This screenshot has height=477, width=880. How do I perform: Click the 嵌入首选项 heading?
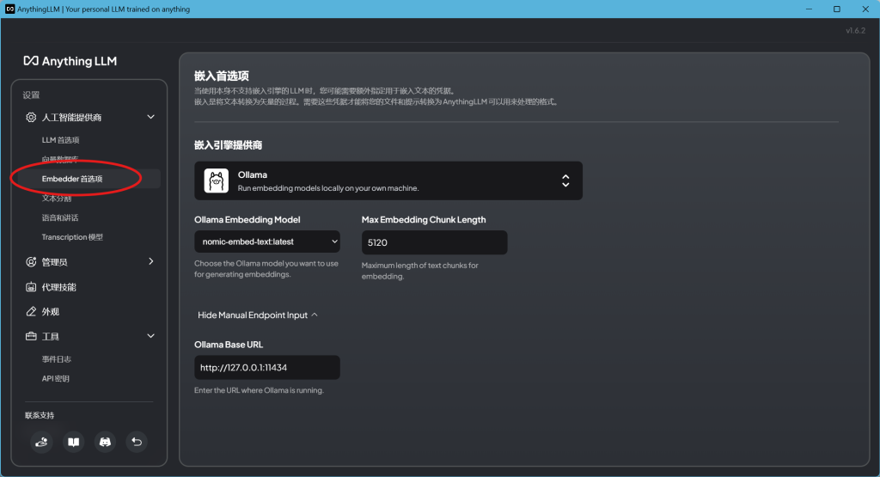(222, 76)
